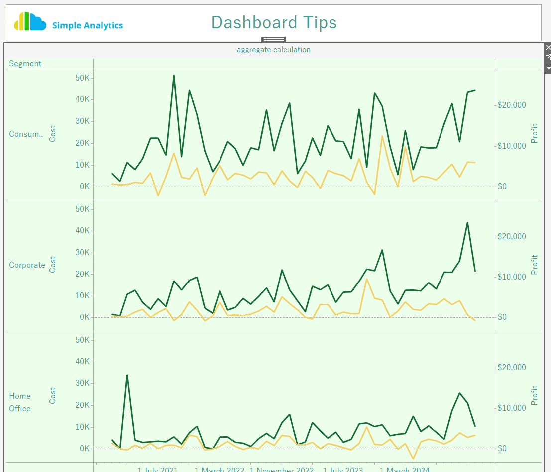551x472 pixels.
Task: Click the Simple Analytics cloud logo
Action: pos(30,21)
